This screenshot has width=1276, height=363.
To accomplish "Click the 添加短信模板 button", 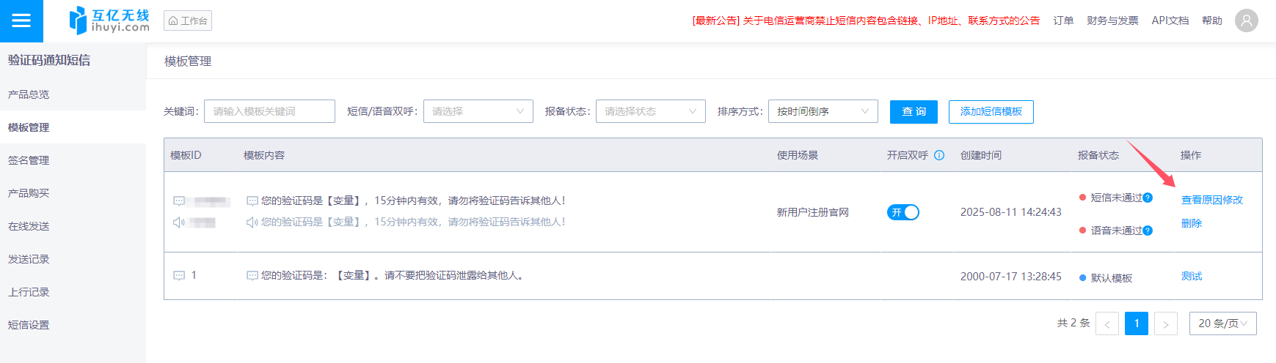I will pyautogui.click(x=991, y=111).
